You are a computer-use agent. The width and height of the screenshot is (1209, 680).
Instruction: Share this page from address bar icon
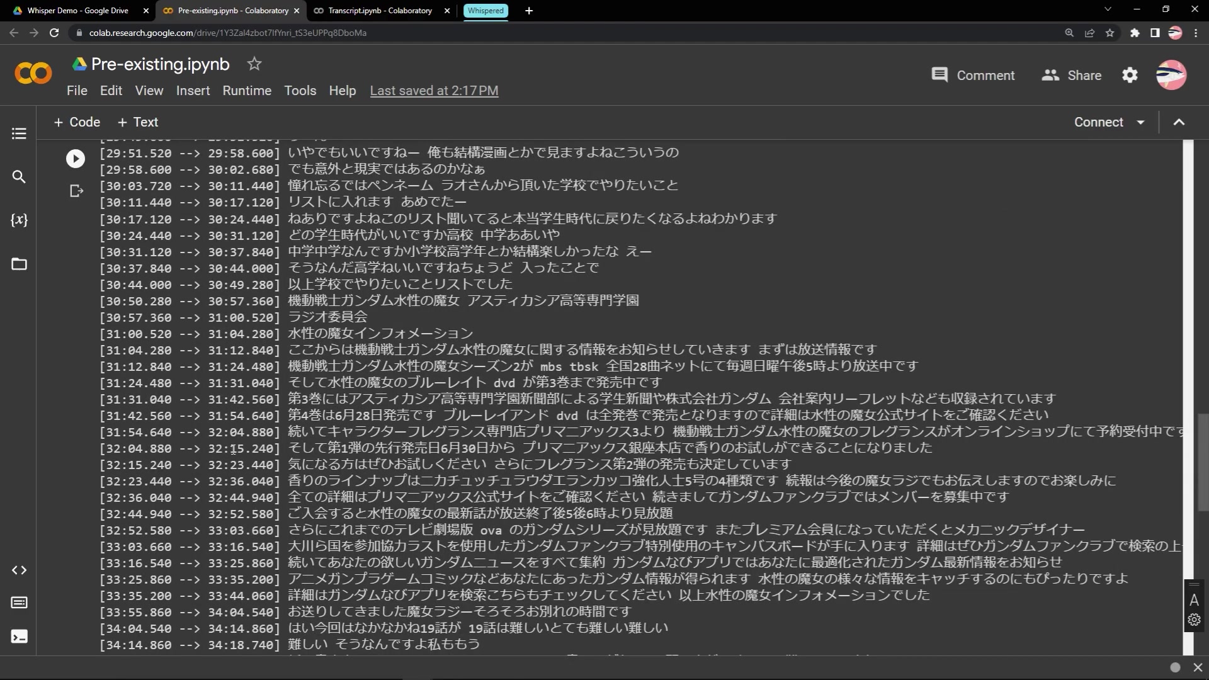point(1089,33)
